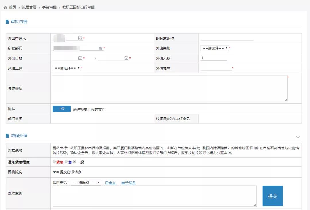Open the 电子签名 link
310x210 pixels.
(128, 183)
